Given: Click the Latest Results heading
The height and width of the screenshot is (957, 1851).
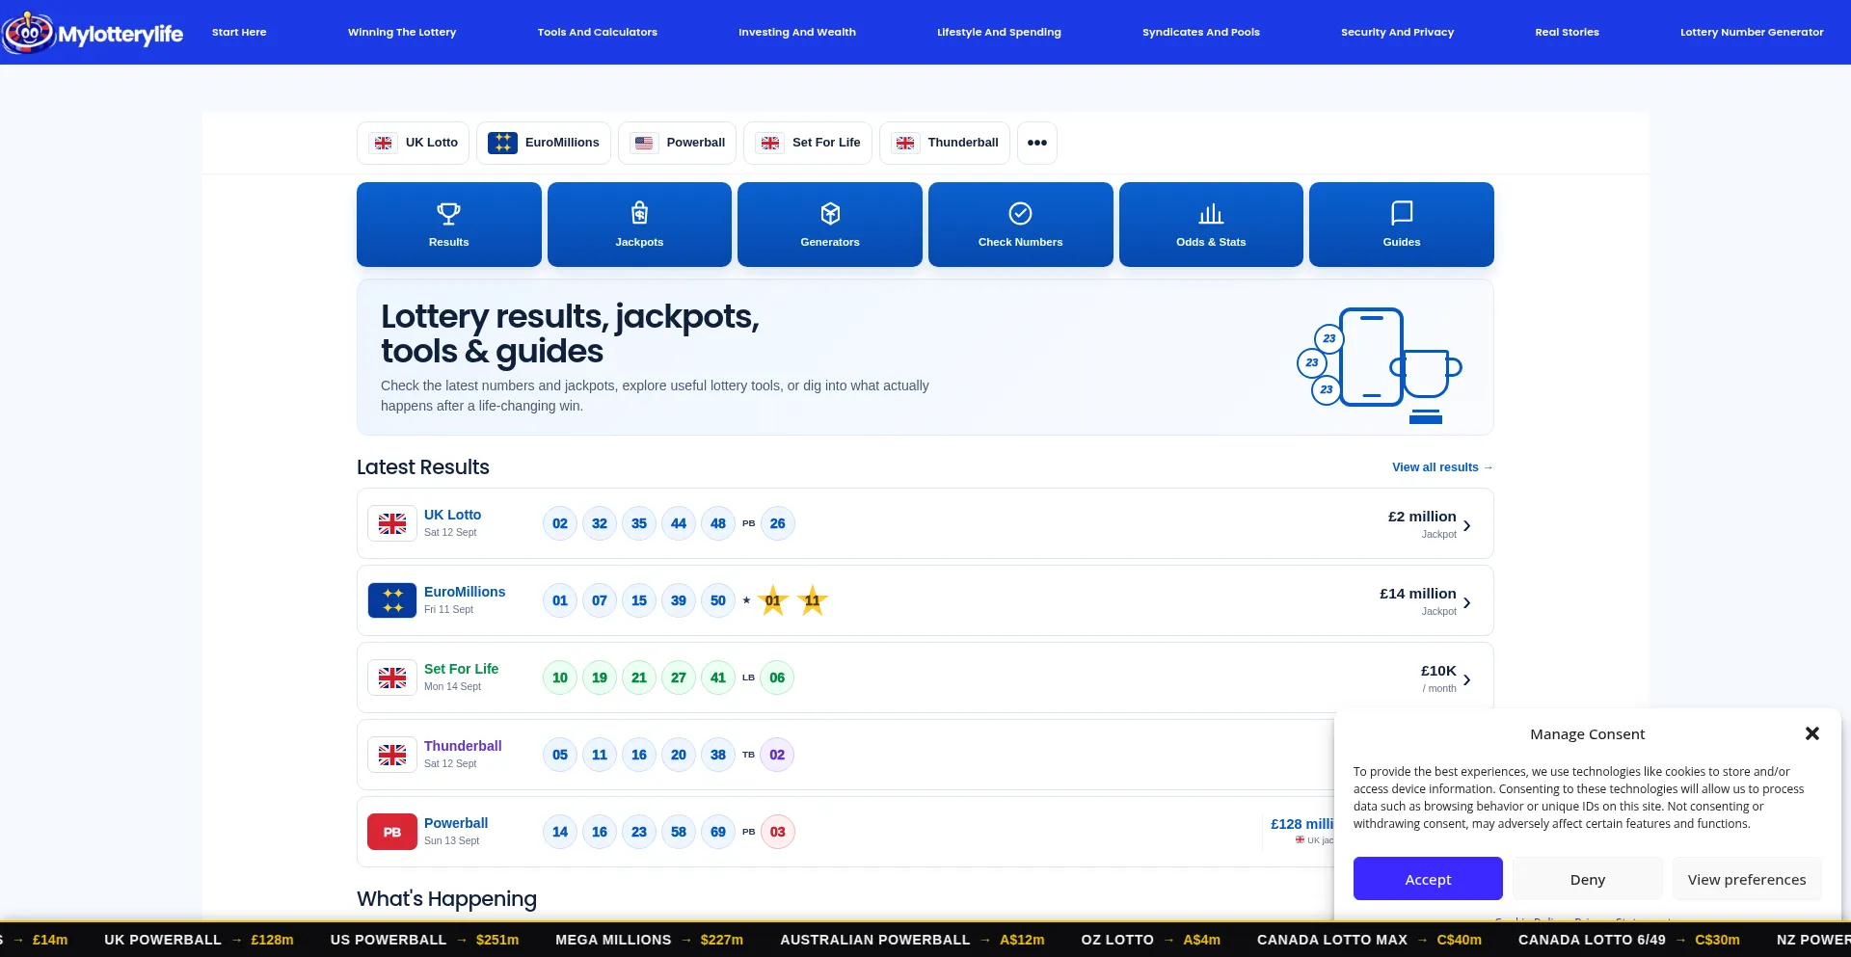Looking at the screenshot, I should (423, 467).
